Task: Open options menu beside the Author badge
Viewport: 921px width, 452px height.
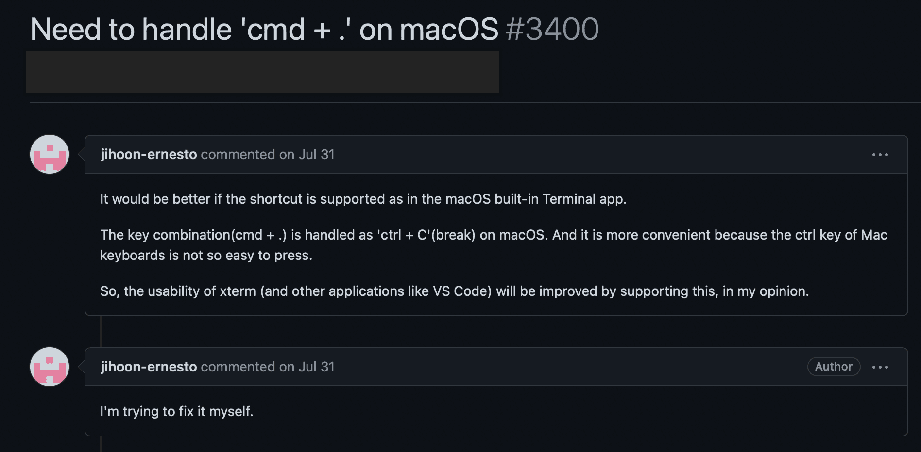Action: click(880, 367)
